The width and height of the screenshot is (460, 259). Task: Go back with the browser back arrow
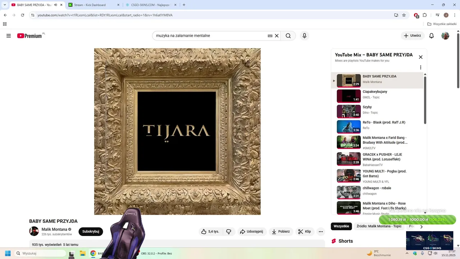point(5,15)
